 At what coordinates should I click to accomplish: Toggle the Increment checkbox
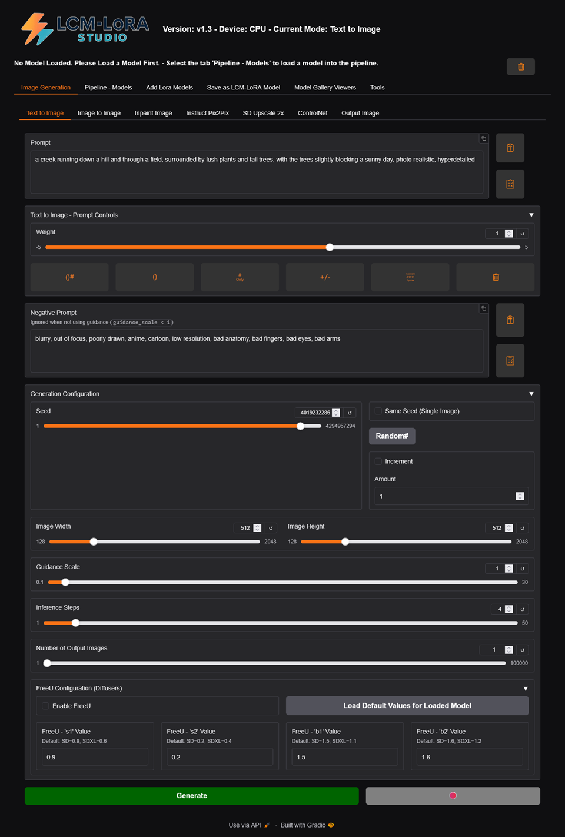coord(378,461)
